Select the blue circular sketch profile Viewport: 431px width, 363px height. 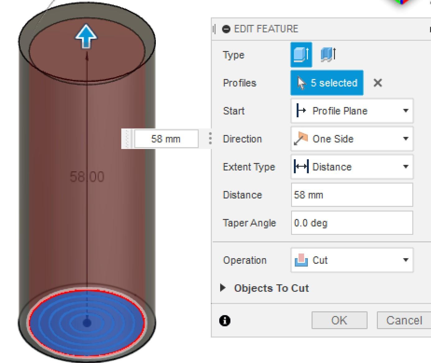click(87, 323)
